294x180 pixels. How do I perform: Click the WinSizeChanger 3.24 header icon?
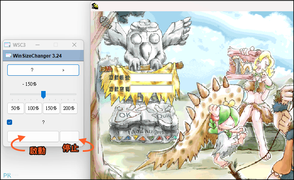[8, 56]
